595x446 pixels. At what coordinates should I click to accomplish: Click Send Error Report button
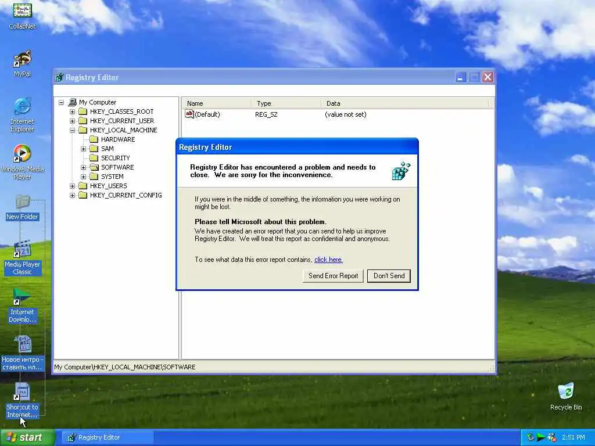coord(333,276)
